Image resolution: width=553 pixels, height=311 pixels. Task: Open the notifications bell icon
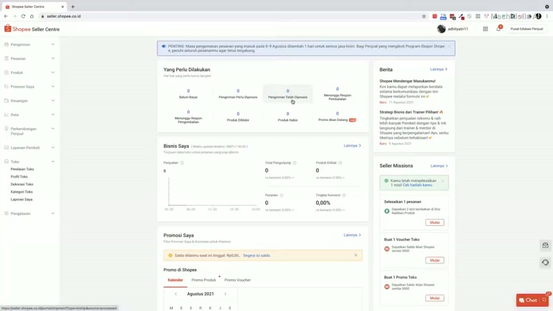coord(498,29)
